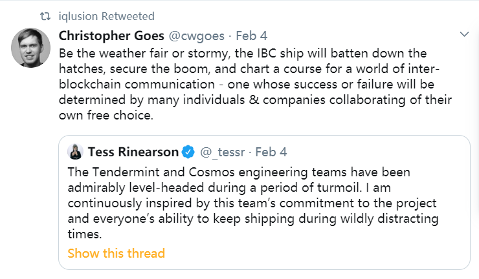
Task: Click the blue verified badge by Tess Rinearson
Action: pyautogui.click(x=188, y=152)
